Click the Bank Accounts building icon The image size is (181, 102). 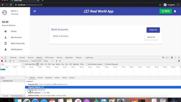point(6,43)
